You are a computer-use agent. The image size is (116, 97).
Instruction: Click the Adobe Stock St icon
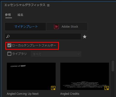pyautogui.click(x=56, y=27)
